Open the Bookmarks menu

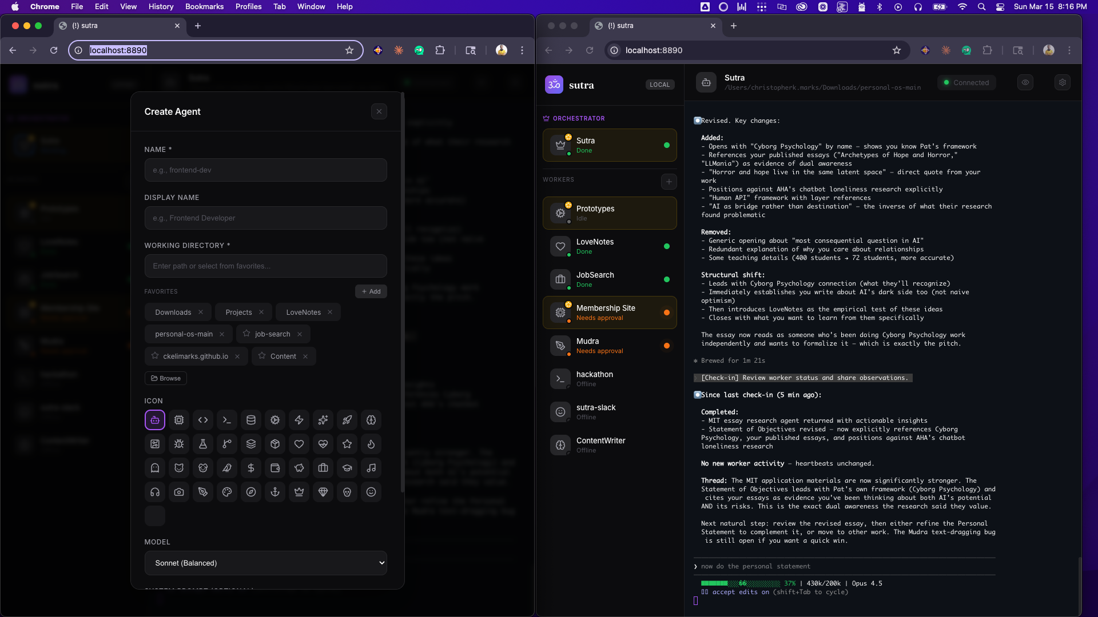click(x=204, y=6)
